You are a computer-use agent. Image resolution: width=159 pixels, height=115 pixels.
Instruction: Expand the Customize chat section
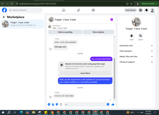coord(136,46)
